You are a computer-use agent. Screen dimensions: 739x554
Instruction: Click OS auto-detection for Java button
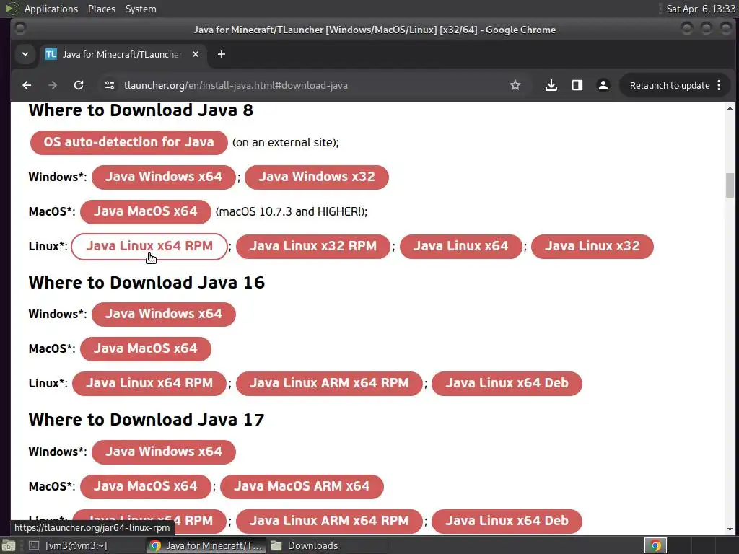(128, 142)
